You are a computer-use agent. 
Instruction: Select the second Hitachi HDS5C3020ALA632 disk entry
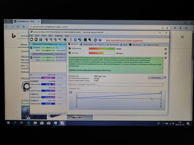pos(48,57)
